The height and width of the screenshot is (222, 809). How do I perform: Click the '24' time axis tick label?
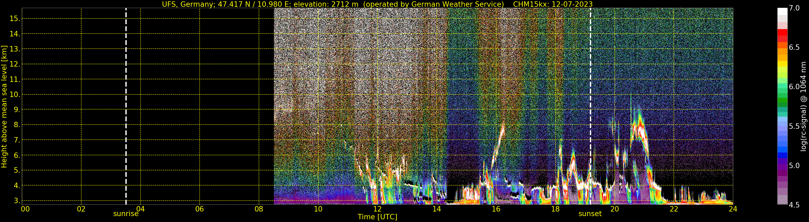[733, 209]
